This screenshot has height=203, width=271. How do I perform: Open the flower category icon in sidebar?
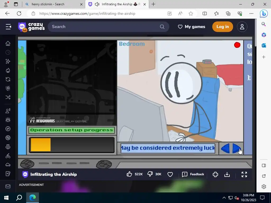[8, 147]
